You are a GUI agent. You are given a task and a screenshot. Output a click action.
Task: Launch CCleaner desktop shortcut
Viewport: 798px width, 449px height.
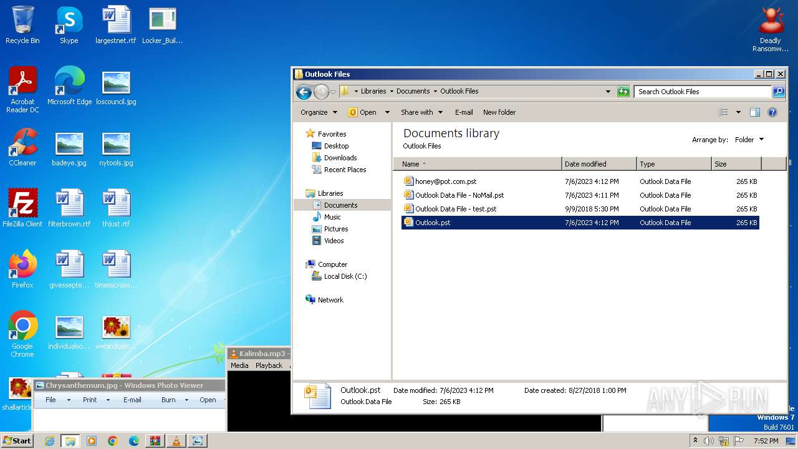click(x=22, y=147)
